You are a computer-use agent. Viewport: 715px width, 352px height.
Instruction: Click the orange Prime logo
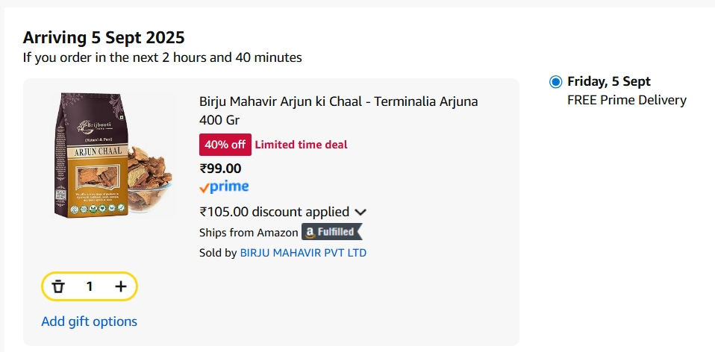click(x=224, y=187)
